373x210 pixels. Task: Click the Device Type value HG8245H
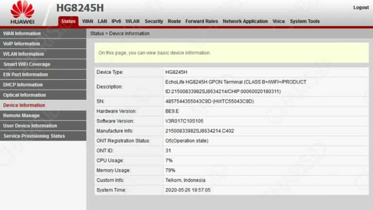pos(176,72)
